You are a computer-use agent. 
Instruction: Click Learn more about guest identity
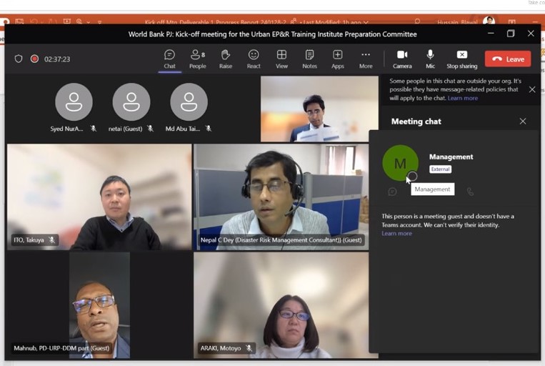click(396, 234)
